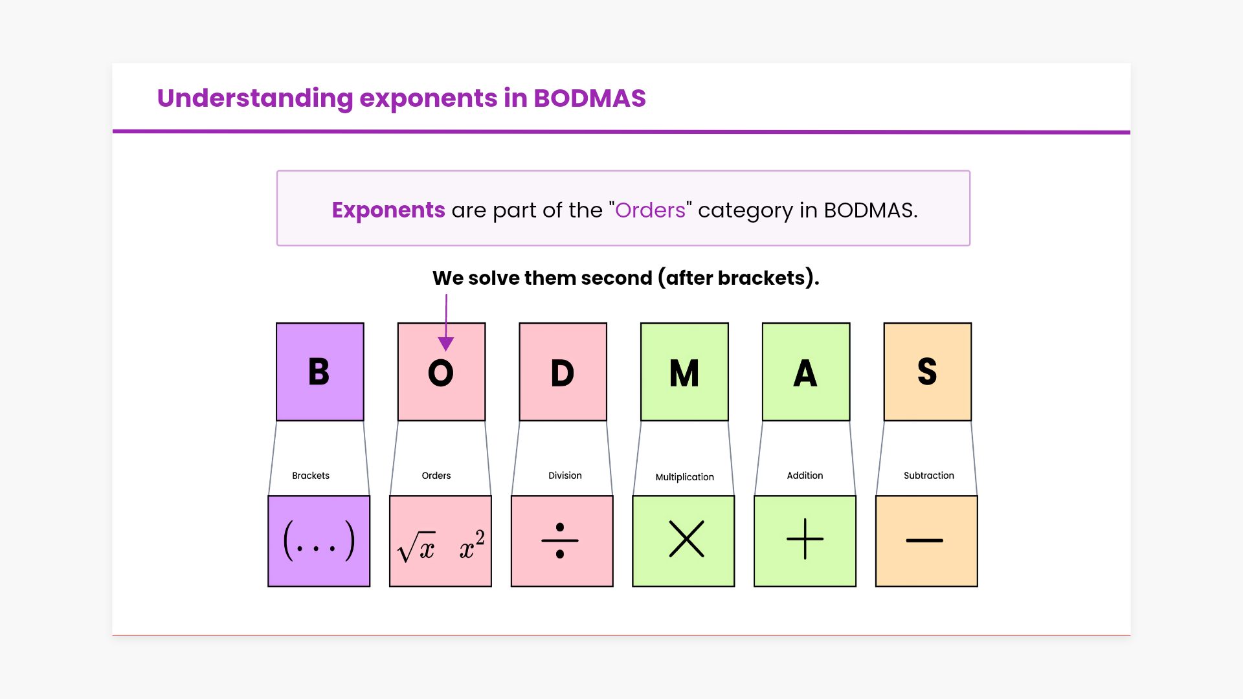Viewport: 1243px width, 699px height.
Task: Click the brackets symbol tile
Action: click(x=319, y=541)
